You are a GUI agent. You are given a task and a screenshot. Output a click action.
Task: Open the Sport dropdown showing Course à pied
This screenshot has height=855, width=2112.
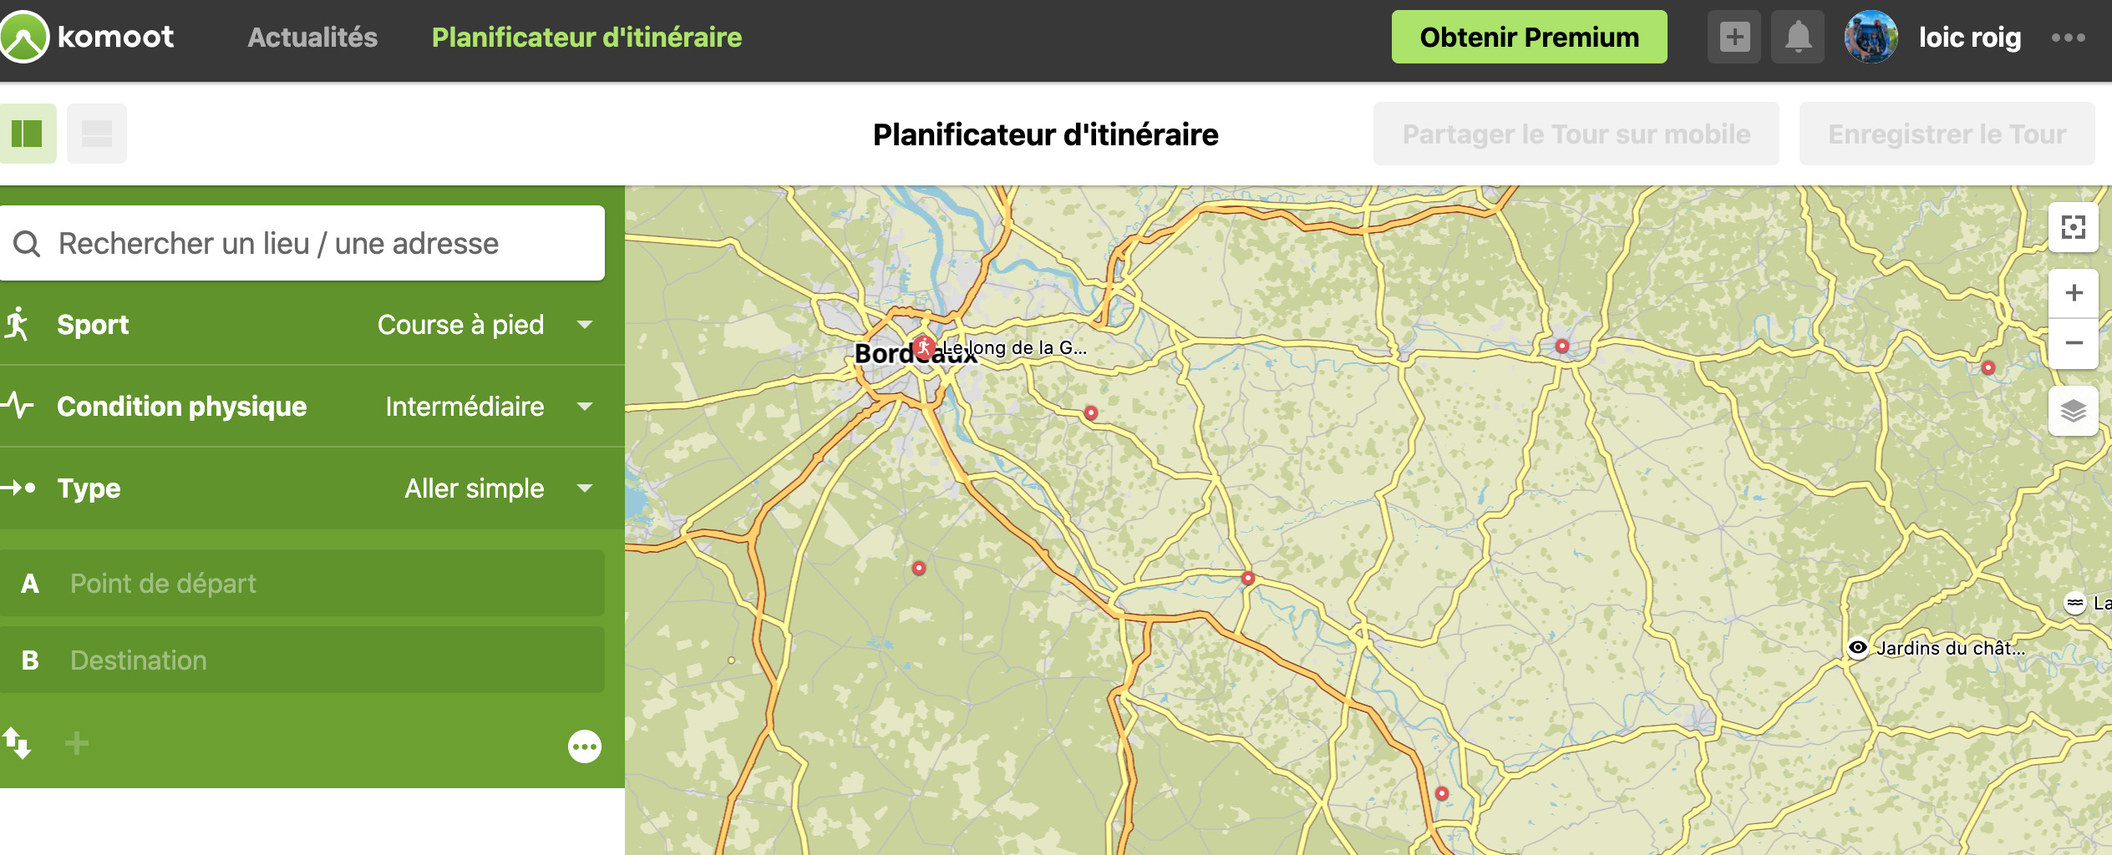(485, 325)
